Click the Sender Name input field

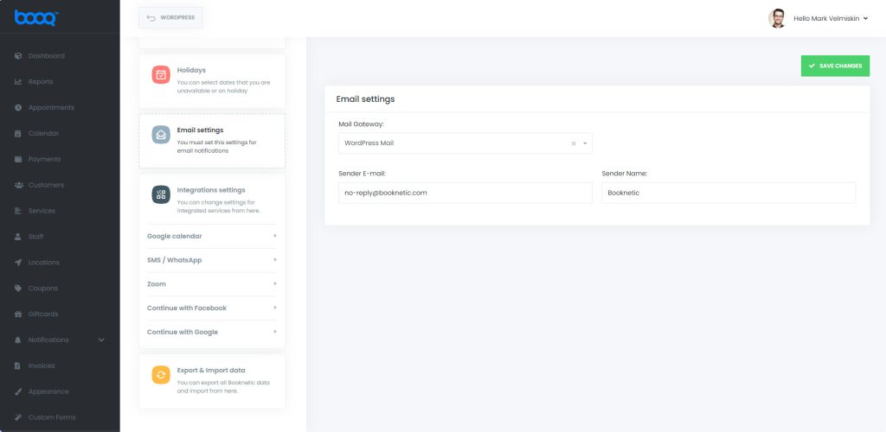coord(729,193)
